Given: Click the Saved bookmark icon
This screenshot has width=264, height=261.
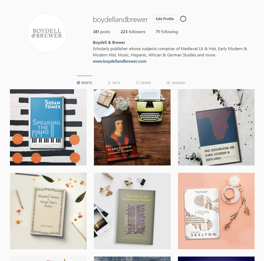Looking at the screenshot, I should 137,83.
